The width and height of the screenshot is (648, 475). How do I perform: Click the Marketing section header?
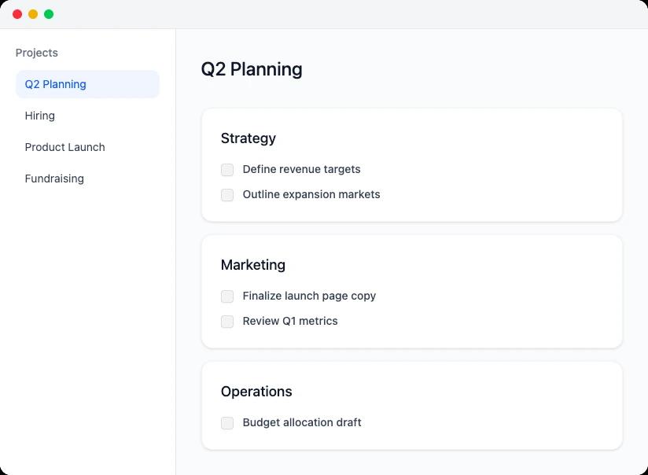(253, 265)
